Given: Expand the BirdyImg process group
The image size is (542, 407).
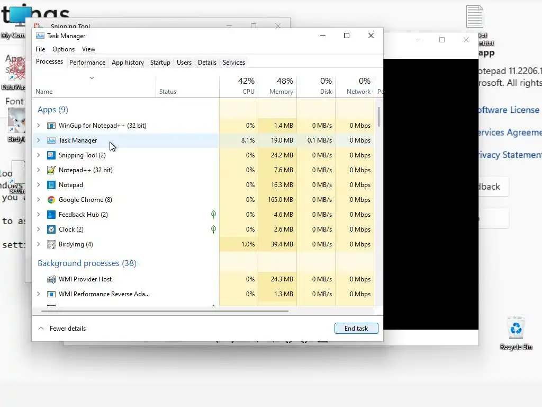Looking at the screenshot, I should point(38,244).
